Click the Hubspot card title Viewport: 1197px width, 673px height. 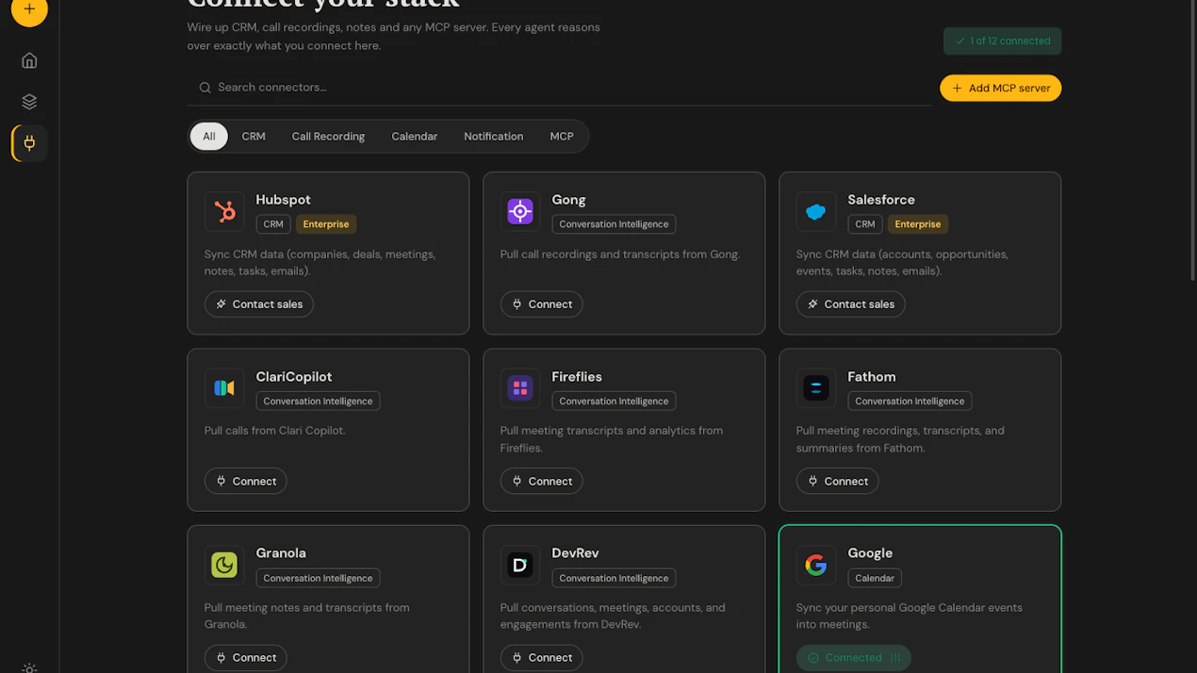click(283, 200)
